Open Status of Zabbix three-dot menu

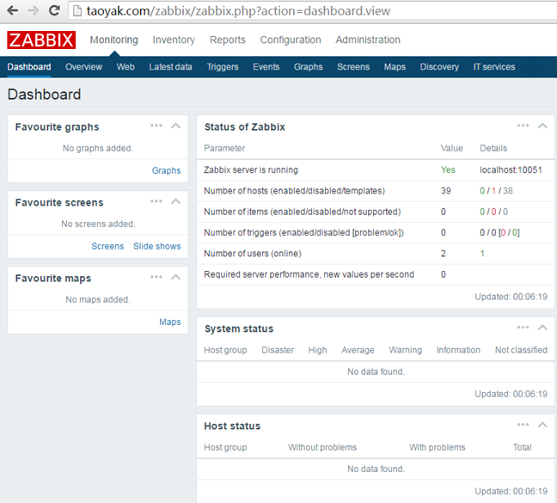tap(523, 126)
